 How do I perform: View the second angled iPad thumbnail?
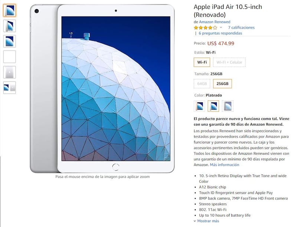(x=10, y=26)
